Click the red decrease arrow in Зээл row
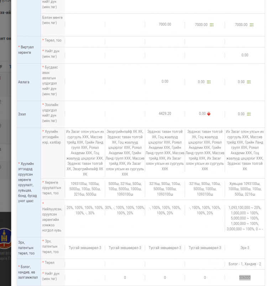267x286 pixels. tap(209, 114)
